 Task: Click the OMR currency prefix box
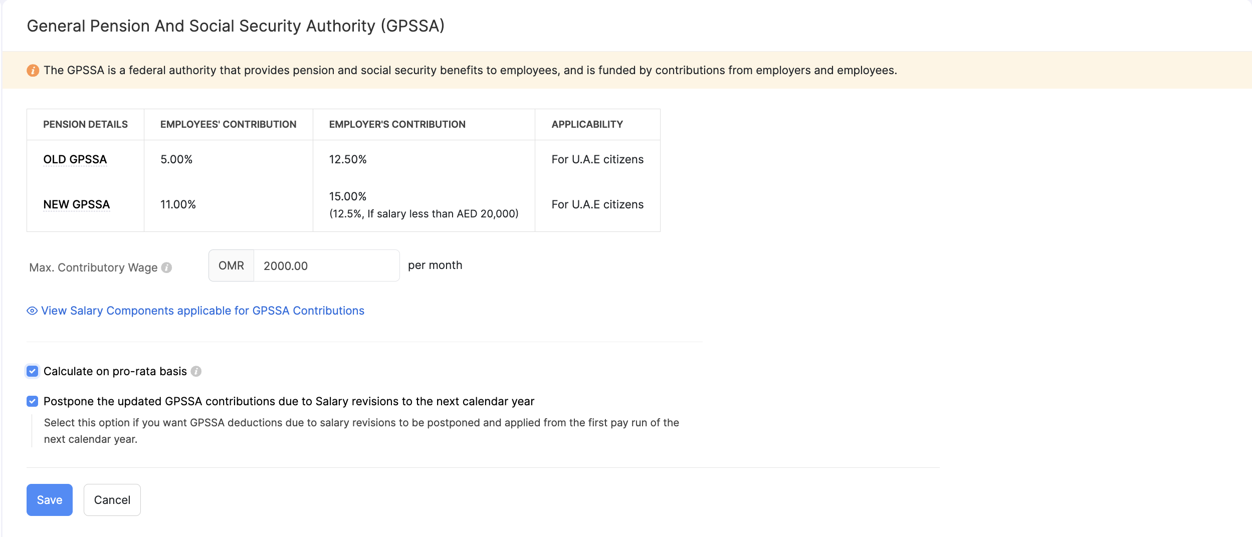pos(231,265)
